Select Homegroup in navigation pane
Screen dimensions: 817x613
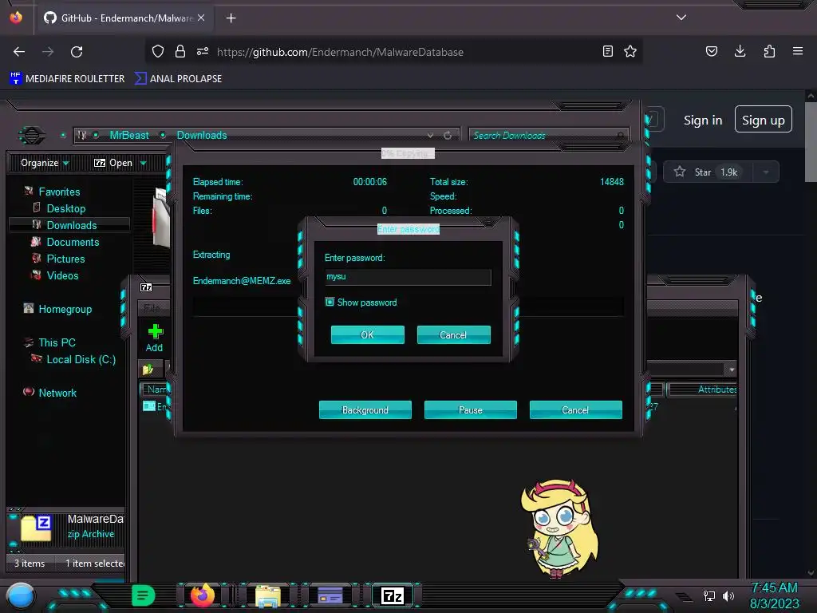pyautogui.click(x=65, y=309)
